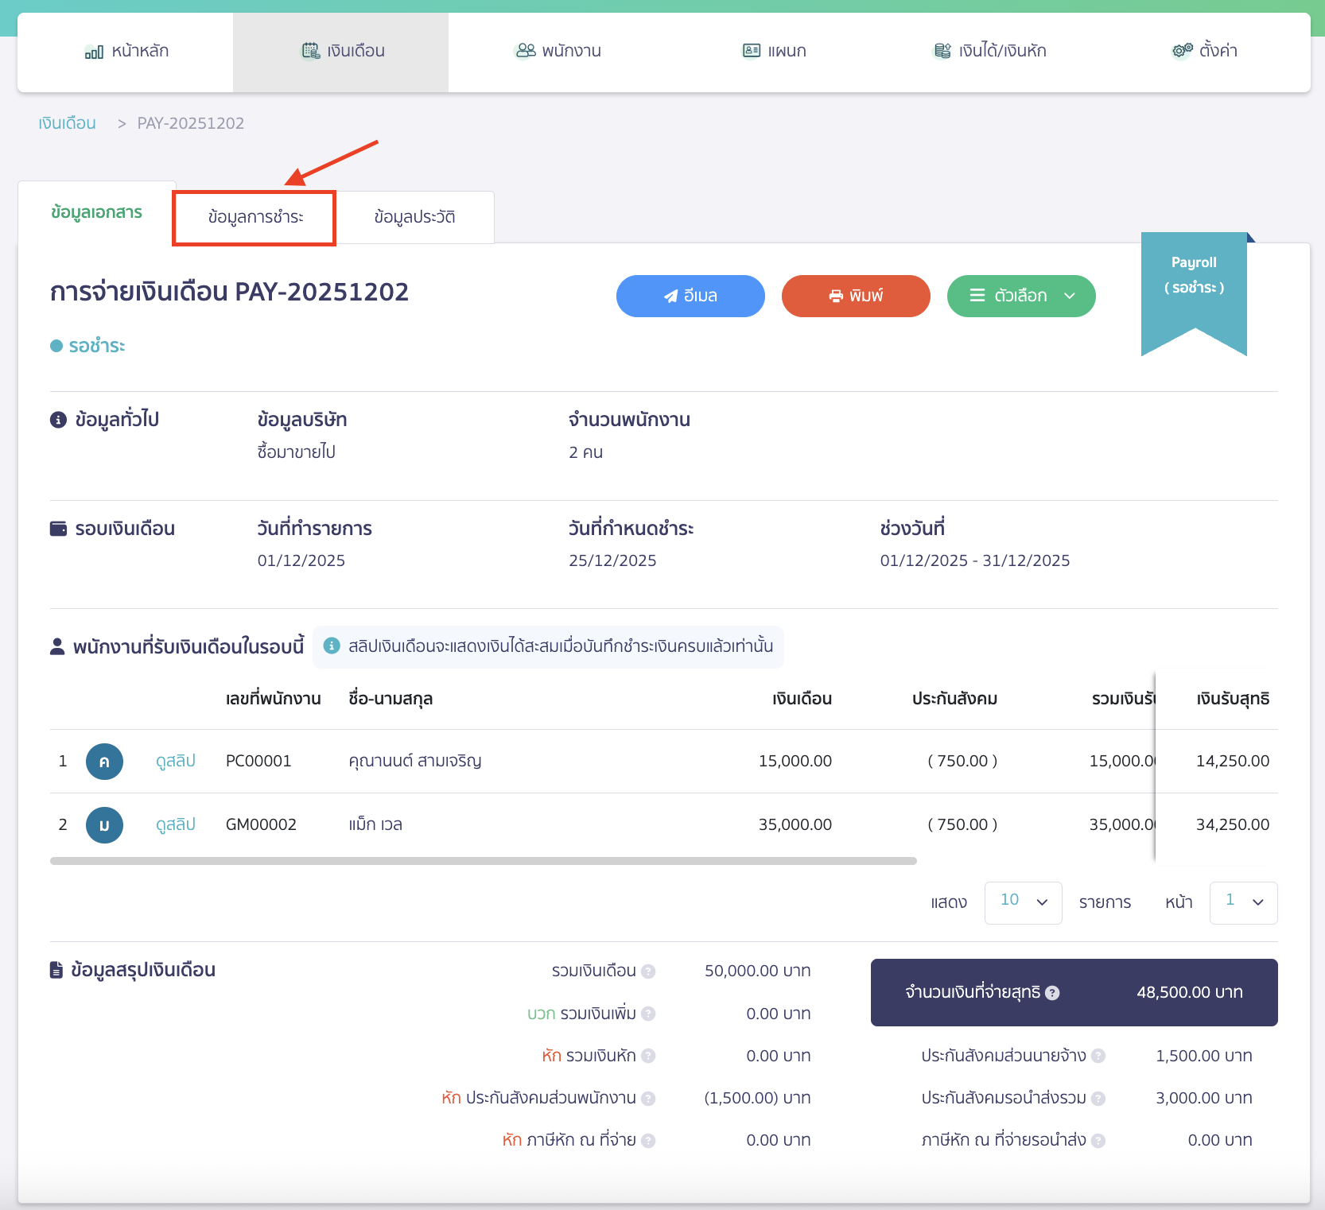This screenshot has height=1210, width=1325.
Task: Click the horizontal scrollbar under employee table
Action: 483,861
